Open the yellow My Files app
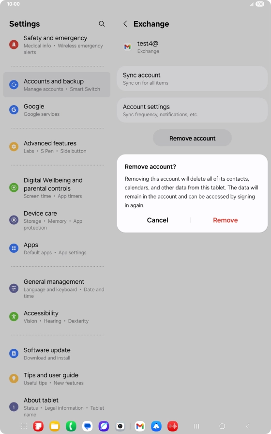 [x=55, y=426]
